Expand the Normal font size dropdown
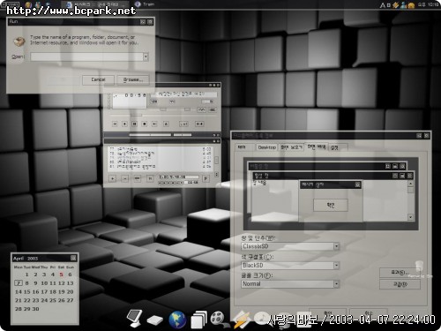The width and height of the screenshot is (441, 331). tap(336, 284)
